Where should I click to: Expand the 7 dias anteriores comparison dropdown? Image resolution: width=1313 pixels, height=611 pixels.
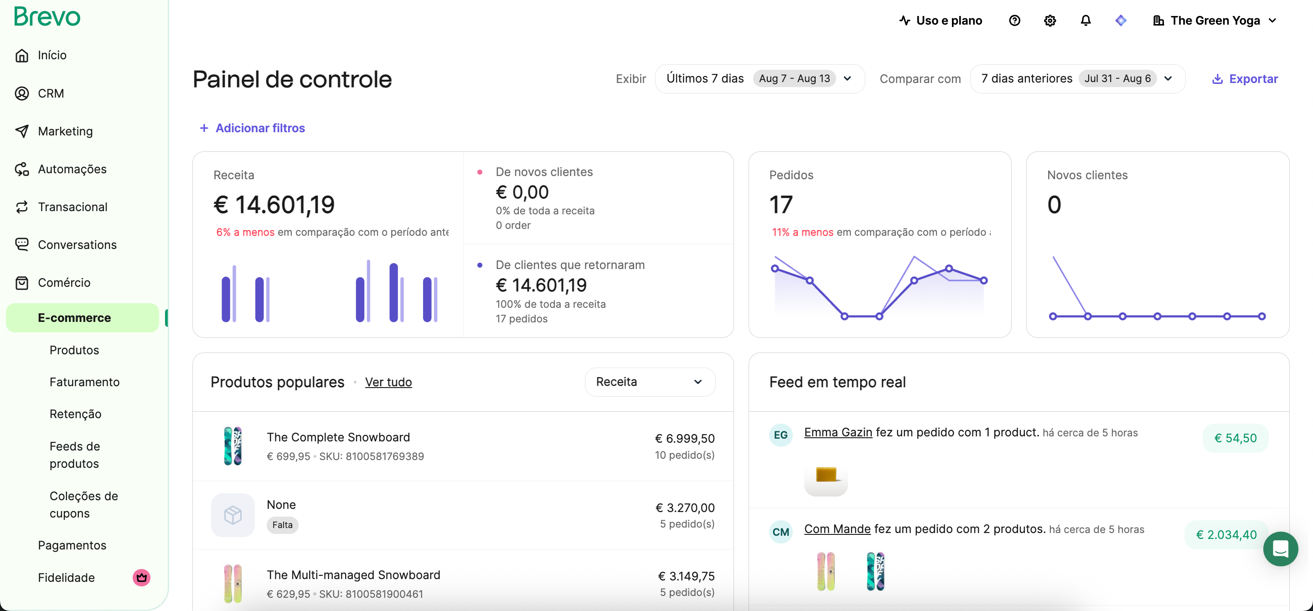coord(1077,78)
